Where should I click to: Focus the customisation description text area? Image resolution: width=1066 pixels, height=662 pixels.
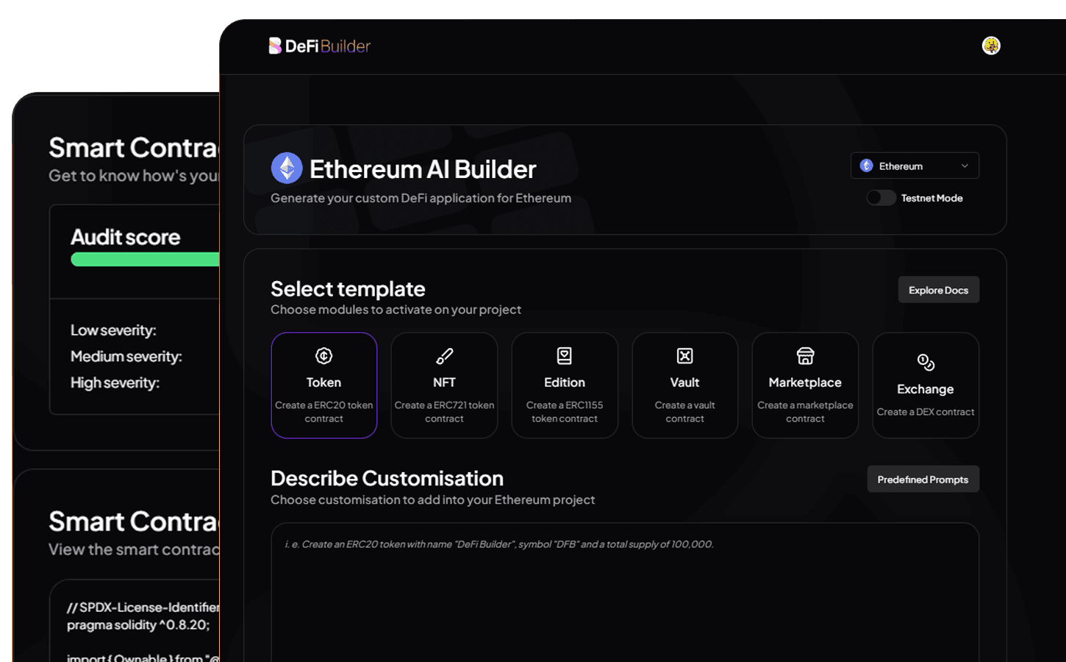[x=625, y=592]
